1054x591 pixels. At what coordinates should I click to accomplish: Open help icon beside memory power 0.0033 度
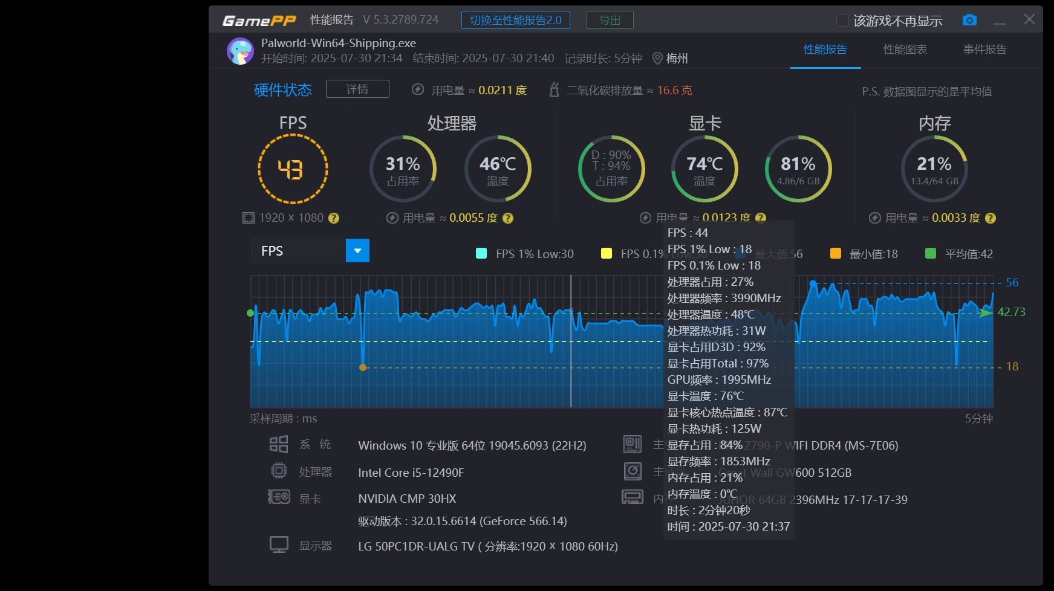pyautogui.click(x=991, y=218)
